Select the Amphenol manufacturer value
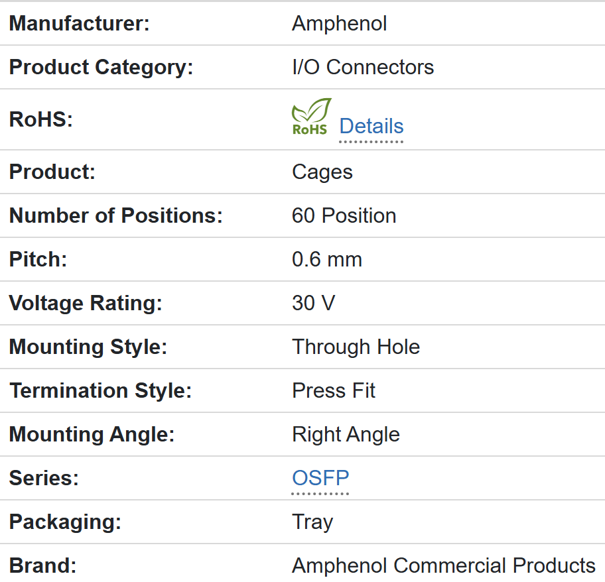The width and height of the screenshot is (605, 582). pyautogui.click(x=339, y=23)
